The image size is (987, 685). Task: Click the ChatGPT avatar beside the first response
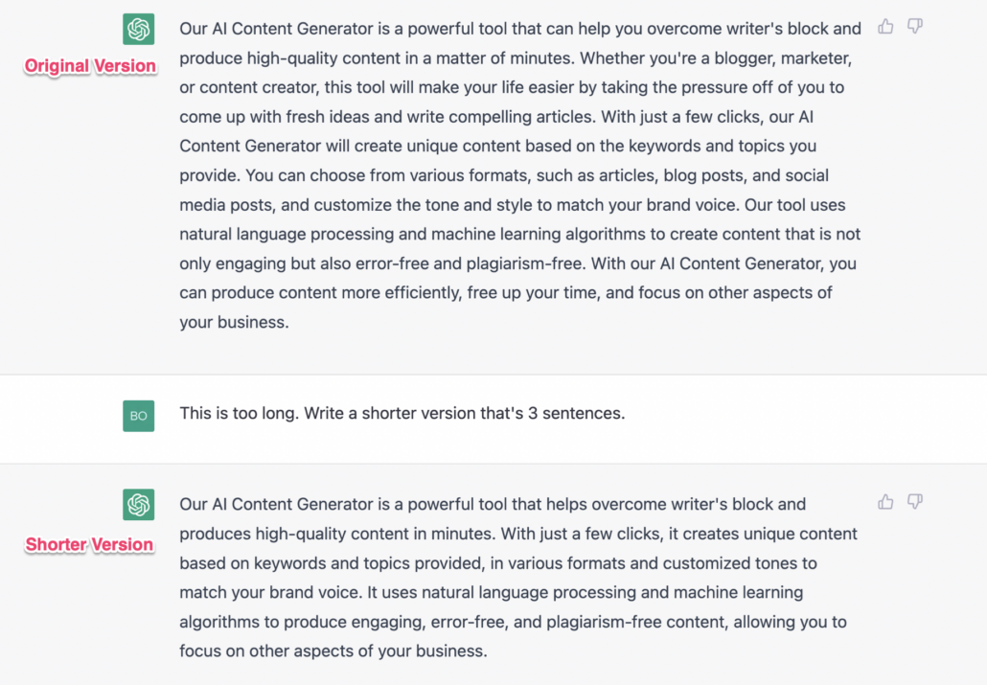(x=138, y=28)
